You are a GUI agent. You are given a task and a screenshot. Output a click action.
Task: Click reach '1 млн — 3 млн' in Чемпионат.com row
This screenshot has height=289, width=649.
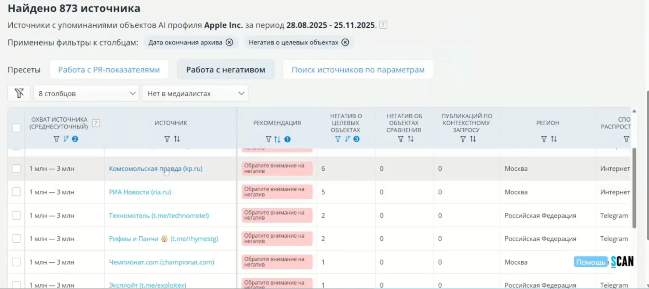click(52, 262)
